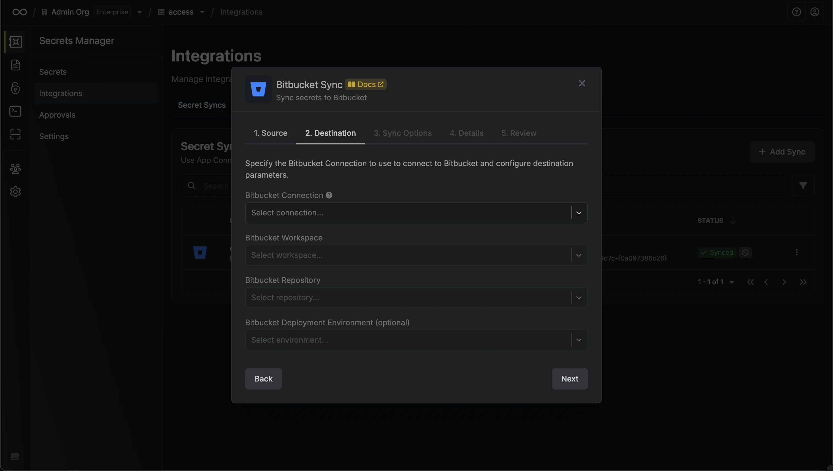Click the disabled circle icon next to Synced
This screenshot has width=833, height=471.
click(745, 253)
